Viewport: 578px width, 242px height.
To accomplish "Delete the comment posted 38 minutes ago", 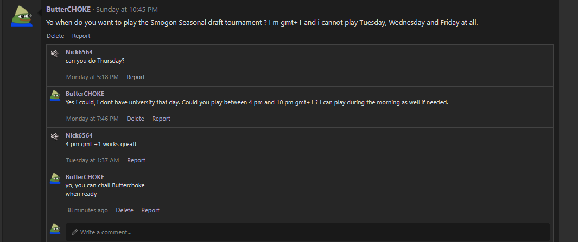I will (x=124, y=210).
